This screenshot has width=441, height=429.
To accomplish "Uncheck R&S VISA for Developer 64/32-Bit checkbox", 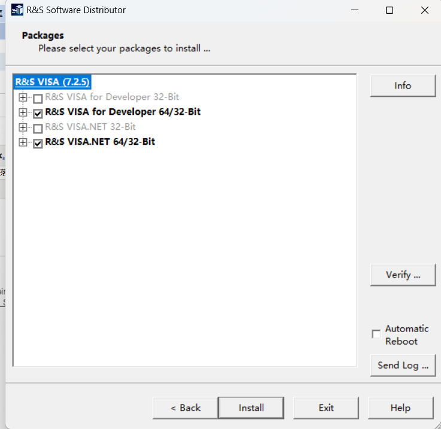I will [38, 113].
